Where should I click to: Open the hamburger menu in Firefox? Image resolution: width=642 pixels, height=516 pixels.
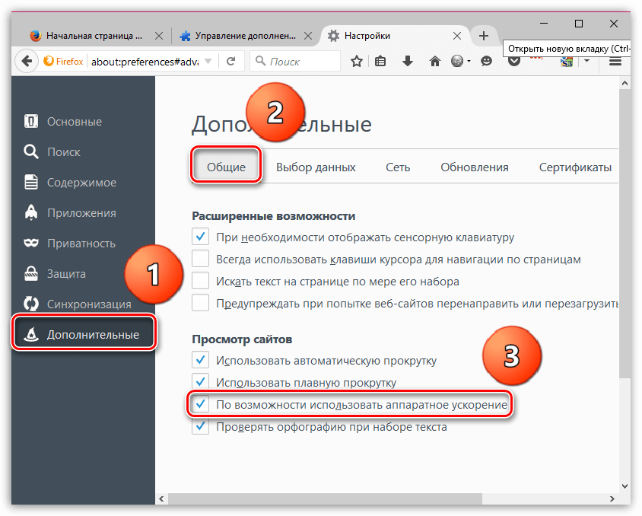[x=615, y=61]
